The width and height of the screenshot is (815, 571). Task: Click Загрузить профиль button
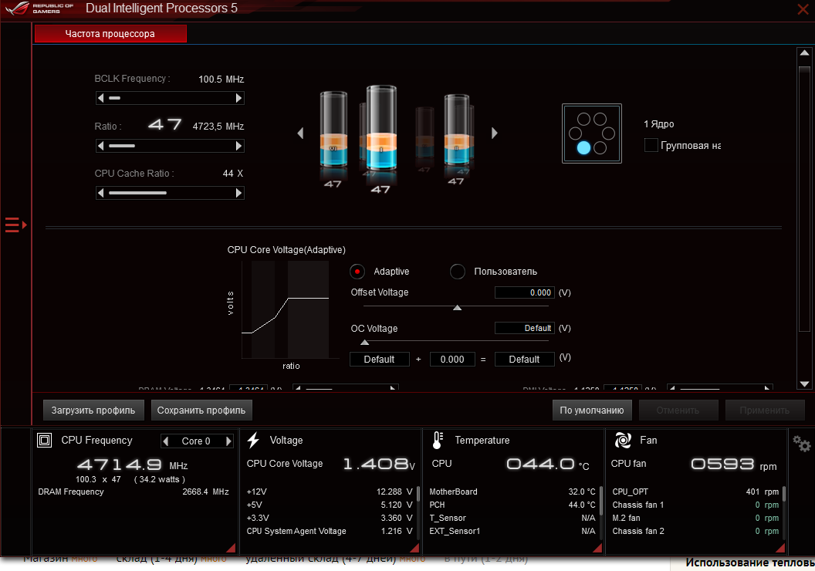click(93, 410)
